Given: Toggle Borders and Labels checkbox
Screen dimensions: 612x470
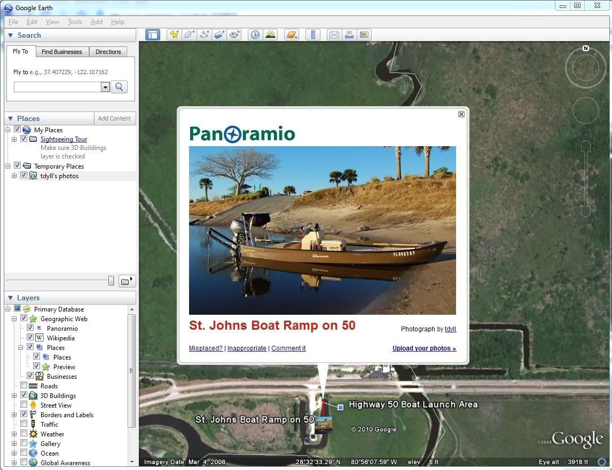Looking at the screenshot, I should (24, 414).
